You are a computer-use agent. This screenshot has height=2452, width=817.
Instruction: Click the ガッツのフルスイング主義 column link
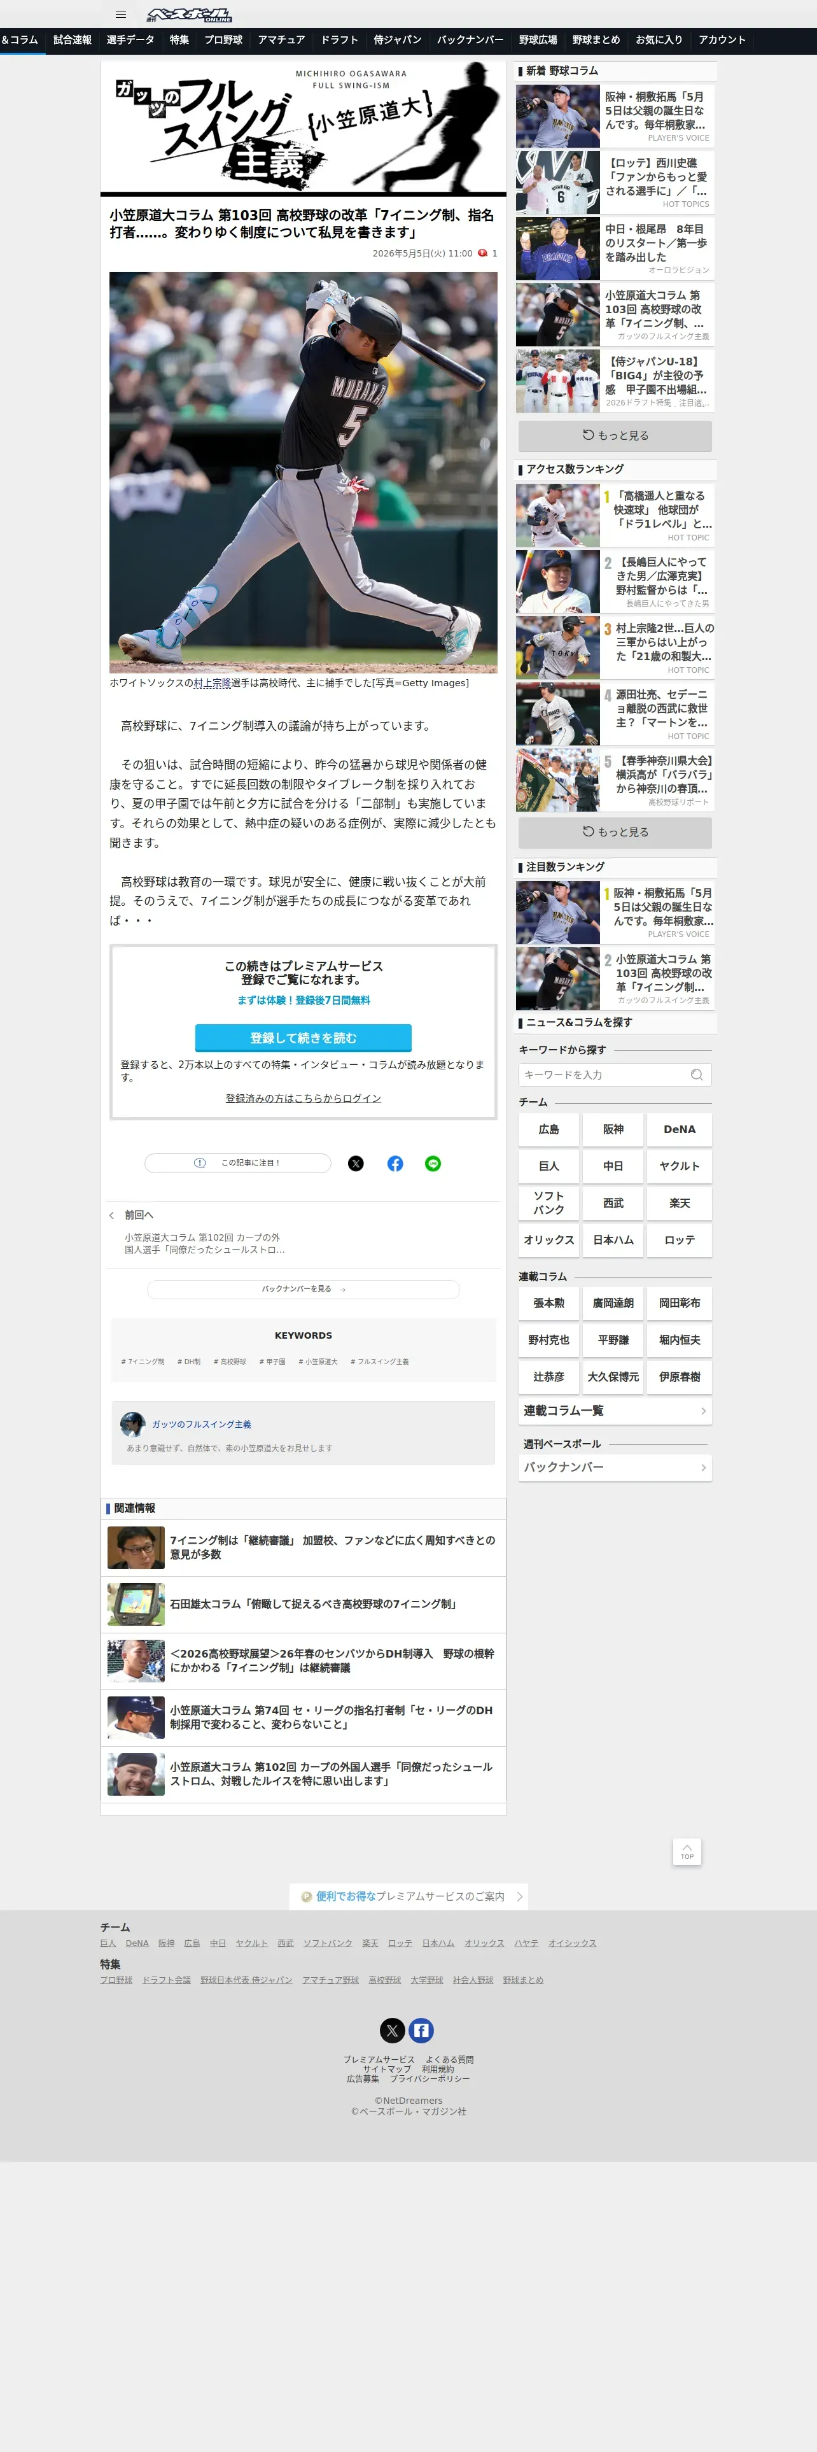point(202,1424)
